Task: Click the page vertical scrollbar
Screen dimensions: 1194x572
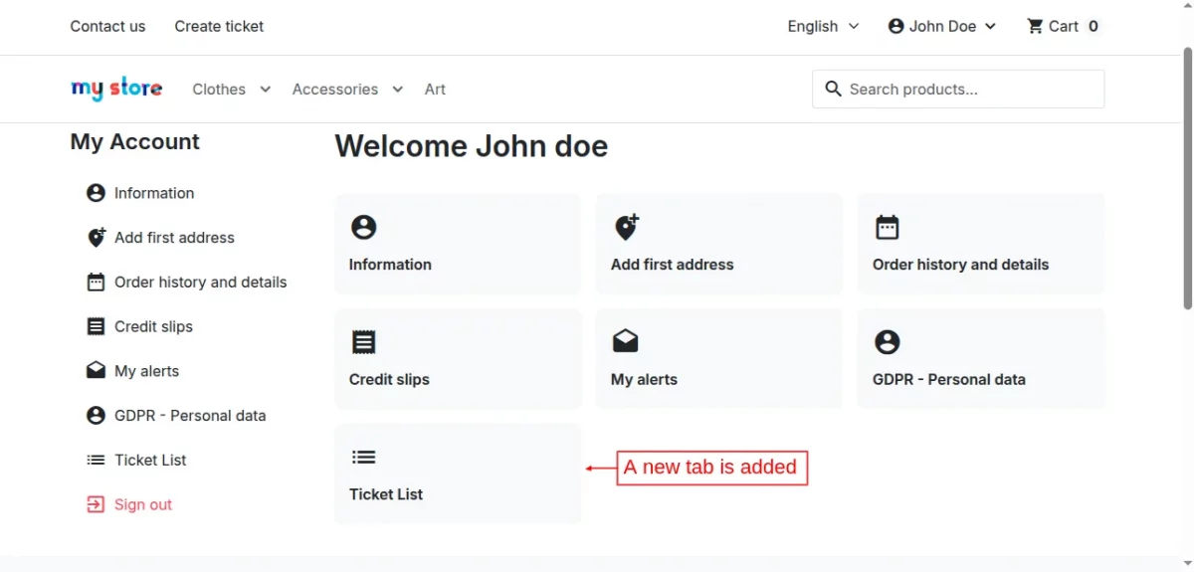Action: coord(1186,179)
